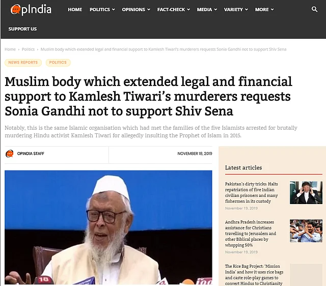
Task: Open the OpIndia Staff author avatar
Action: click(x=9, y=154)
